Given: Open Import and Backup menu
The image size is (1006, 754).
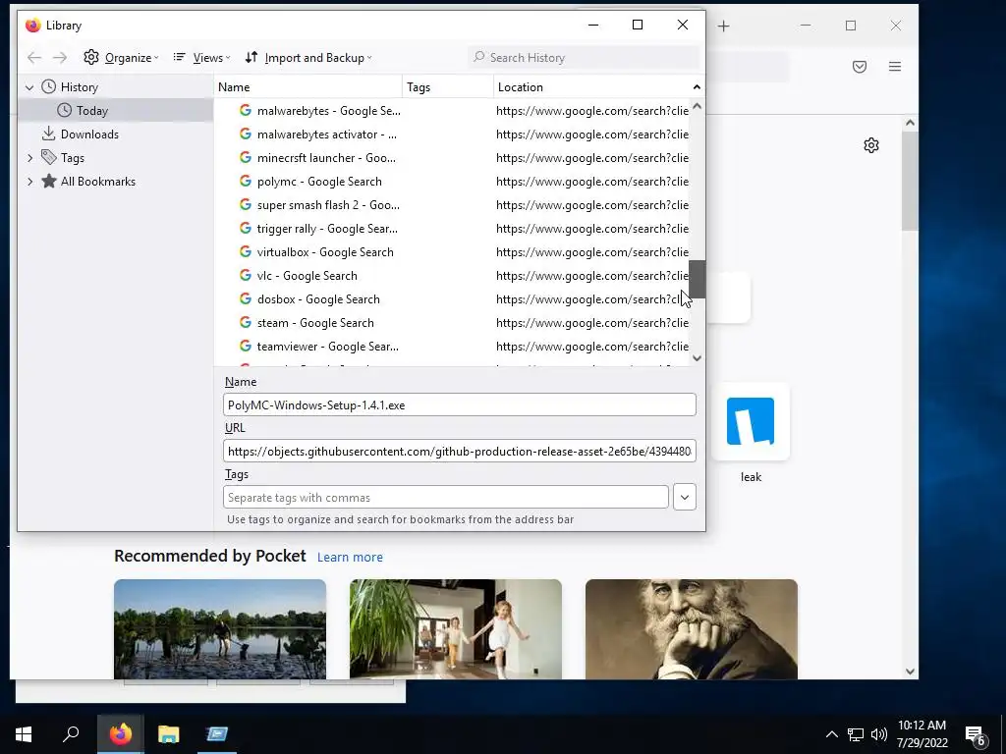Looking at the screenshot, I should click(307, 58).
